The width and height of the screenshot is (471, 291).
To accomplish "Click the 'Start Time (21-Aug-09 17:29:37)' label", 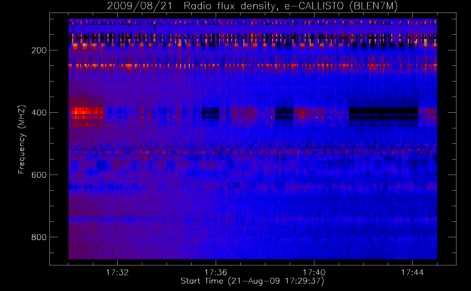I will pos(252,281).
